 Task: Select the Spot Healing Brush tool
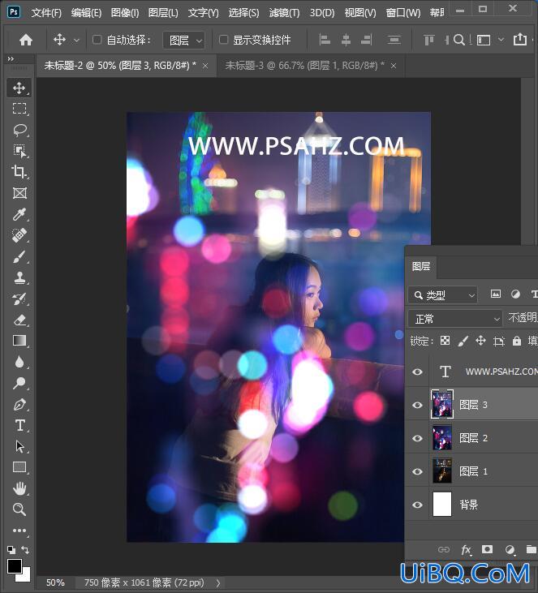pyautogui.click(x=19, y=235)
